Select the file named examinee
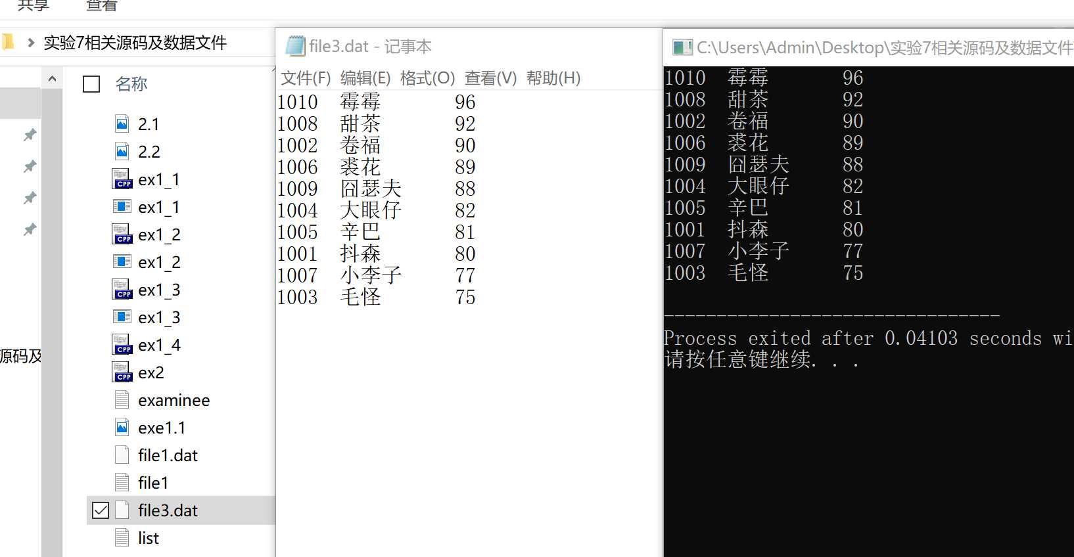 click(174, 400)
